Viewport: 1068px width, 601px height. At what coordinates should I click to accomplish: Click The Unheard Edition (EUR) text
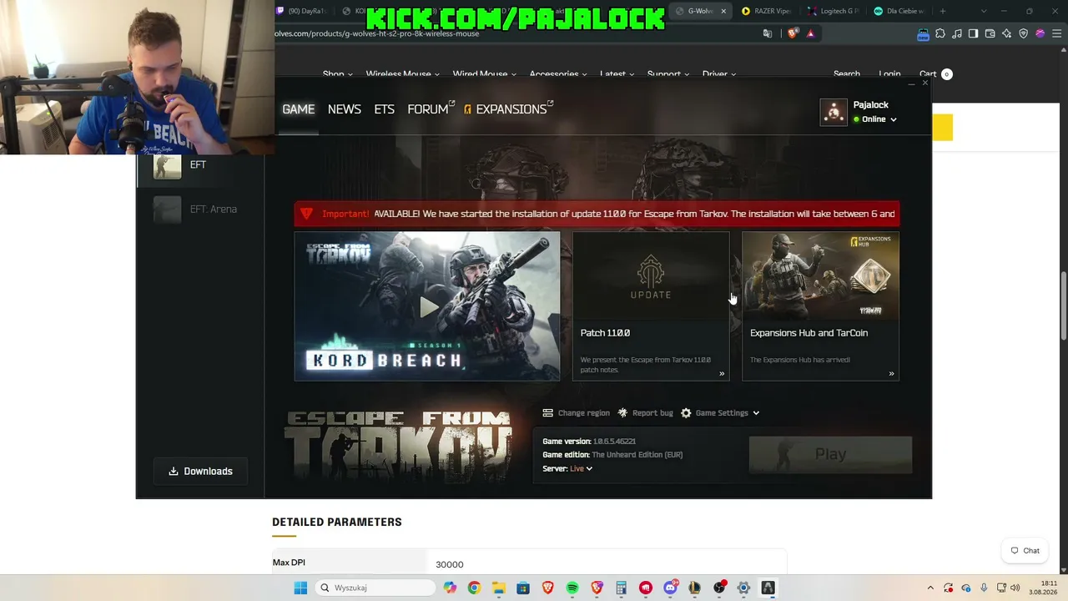[637, 455]
